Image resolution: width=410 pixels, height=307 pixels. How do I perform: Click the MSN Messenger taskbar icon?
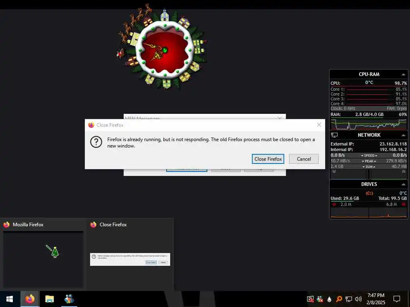point(69,299)
